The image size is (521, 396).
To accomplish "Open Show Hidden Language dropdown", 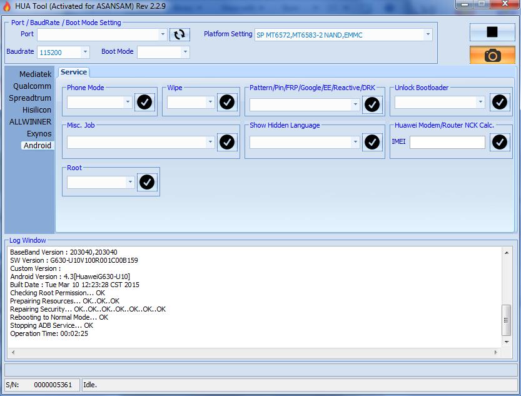I will tap(355, 142).
